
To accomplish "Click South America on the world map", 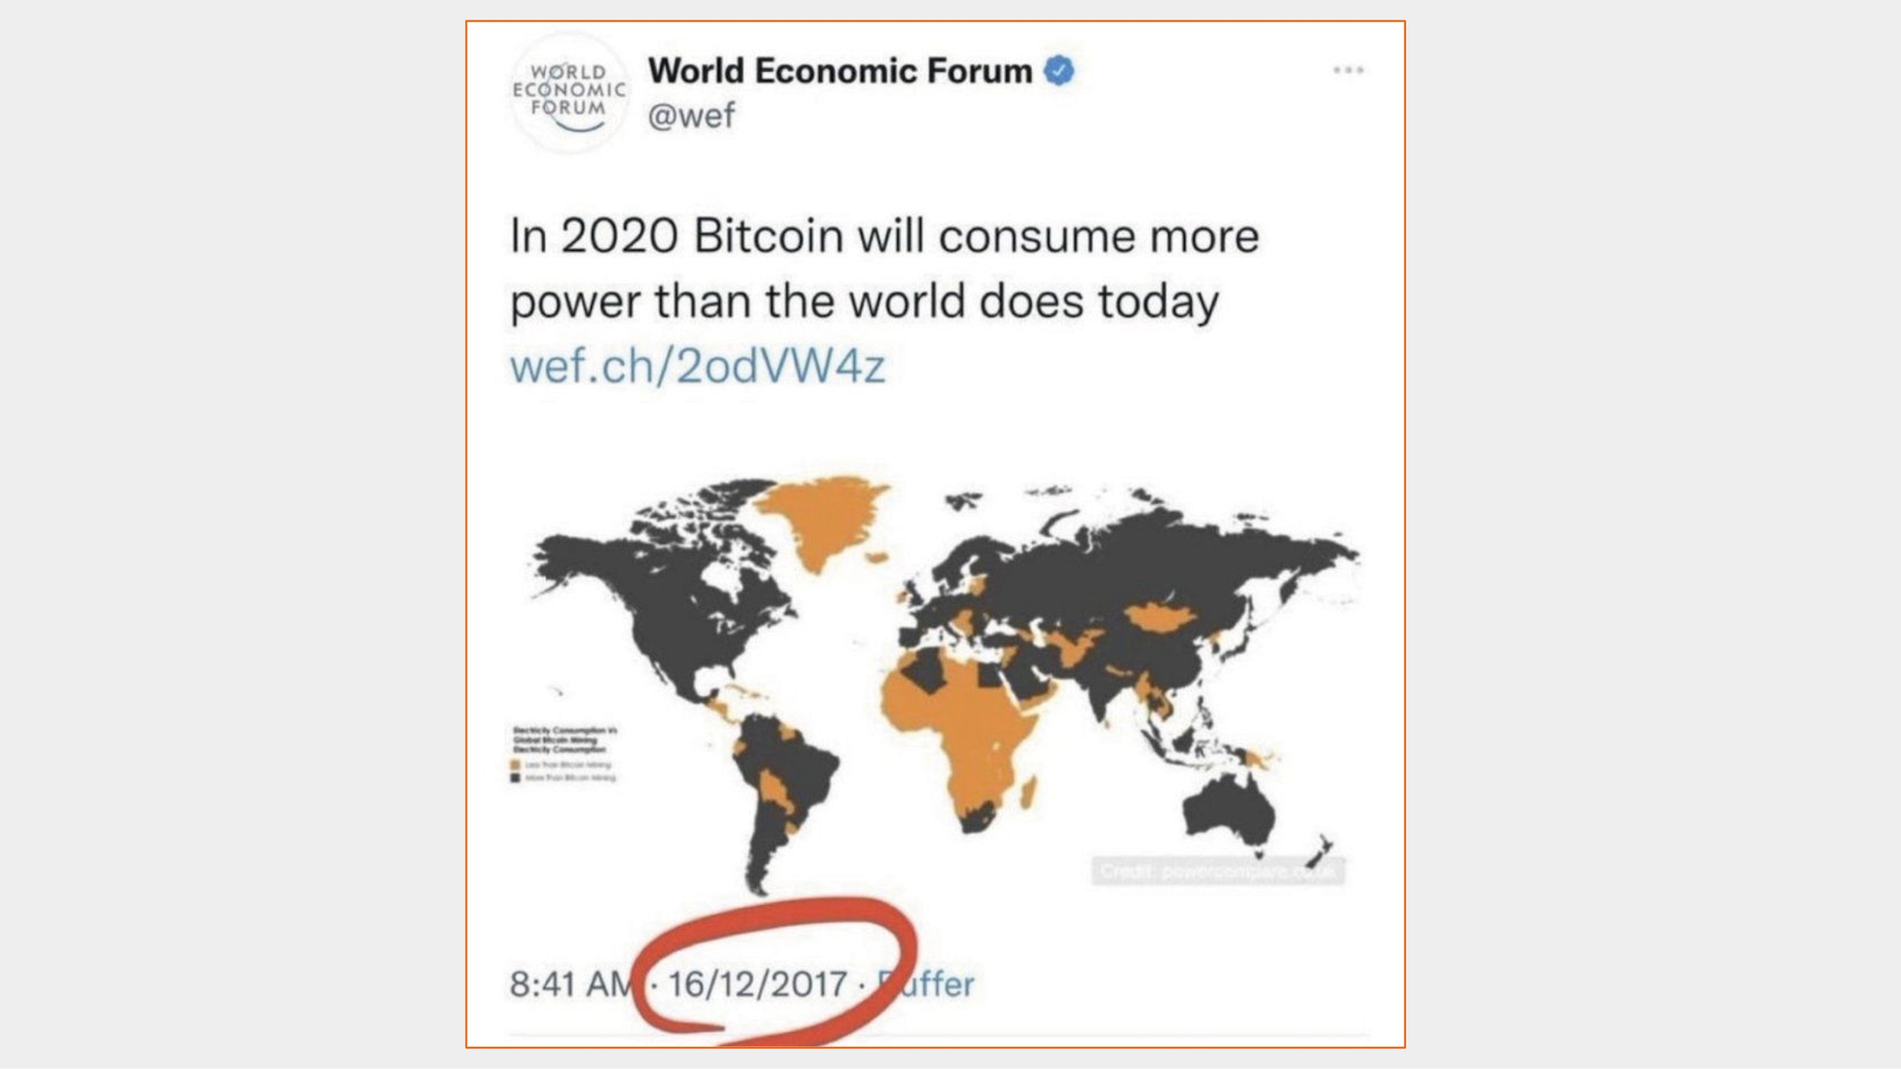I will (784, 784).
